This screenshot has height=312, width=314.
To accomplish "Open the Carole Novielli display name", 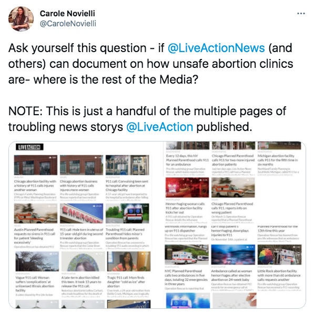I will (67, 14).
